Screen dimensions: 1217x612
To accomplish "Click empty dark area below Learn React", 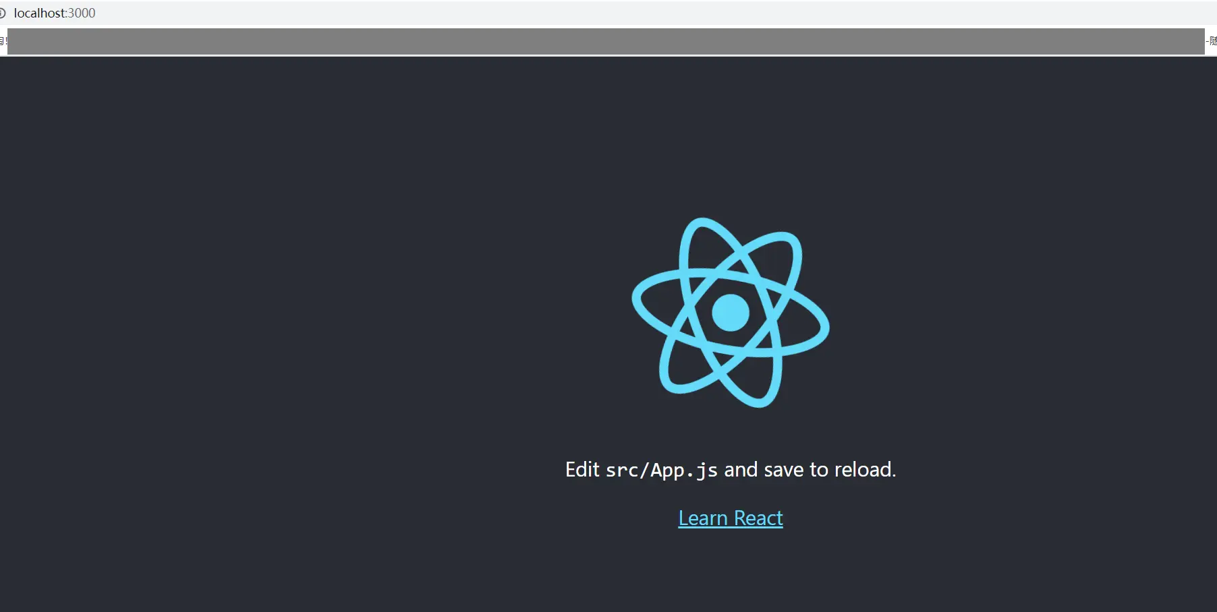I will coord(731,573).
